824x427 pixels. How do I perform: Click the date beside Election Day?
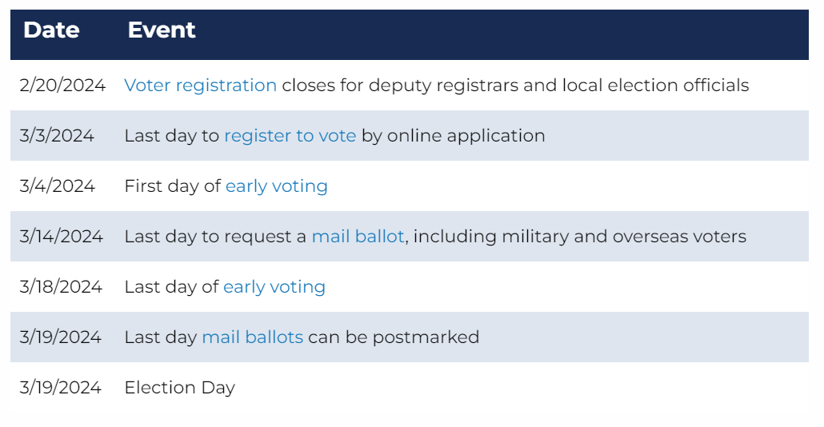click(61, 388)
